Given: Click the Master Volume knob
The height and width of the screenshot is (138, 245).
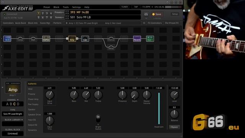Looking at the screenshot, I should coord(147,95).
